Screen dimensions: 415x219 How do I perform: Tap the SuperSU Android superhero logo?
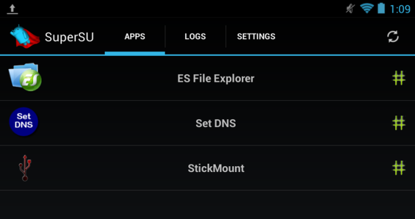click(x=25, y=36)
